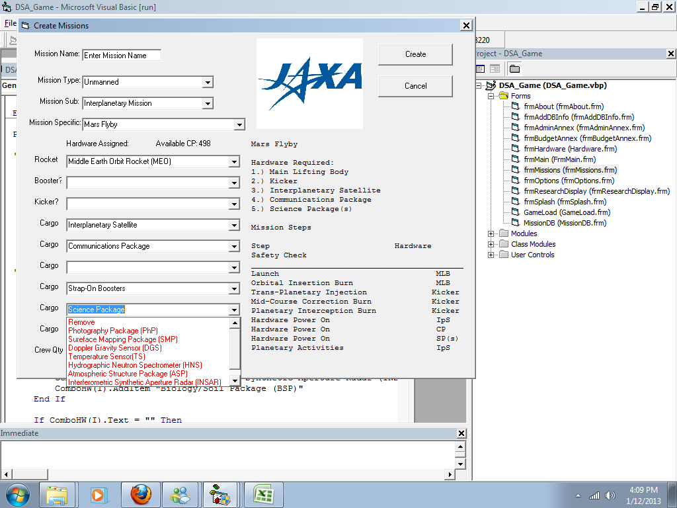The width and height of the screenshot is (677, 508).
Task: Open Cargo dropdown showing Strap-On Boosters
Action: coord(234,288)
